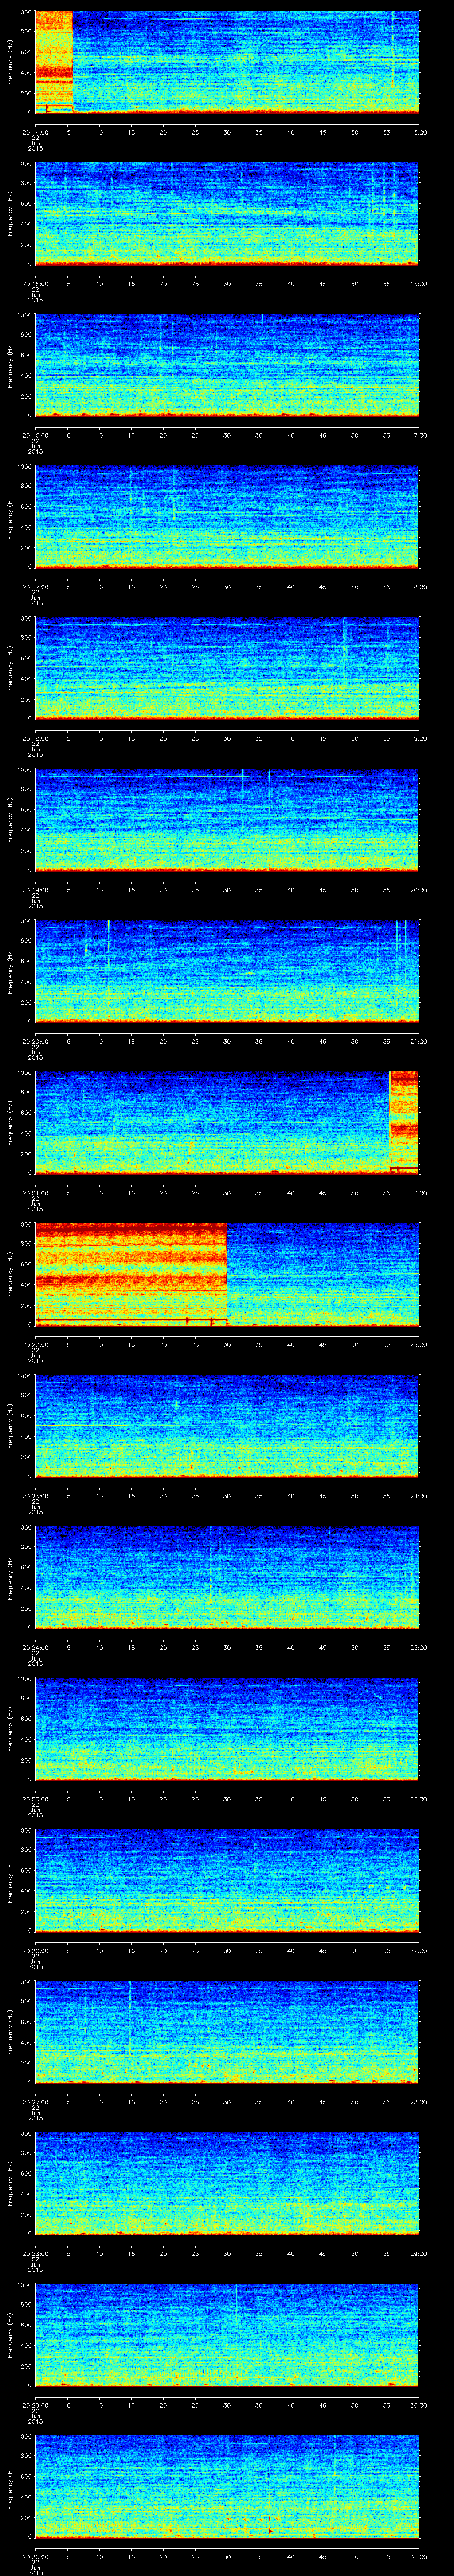Click the spectrogram panel starting at 20:16:00

(x=227, y=365)
